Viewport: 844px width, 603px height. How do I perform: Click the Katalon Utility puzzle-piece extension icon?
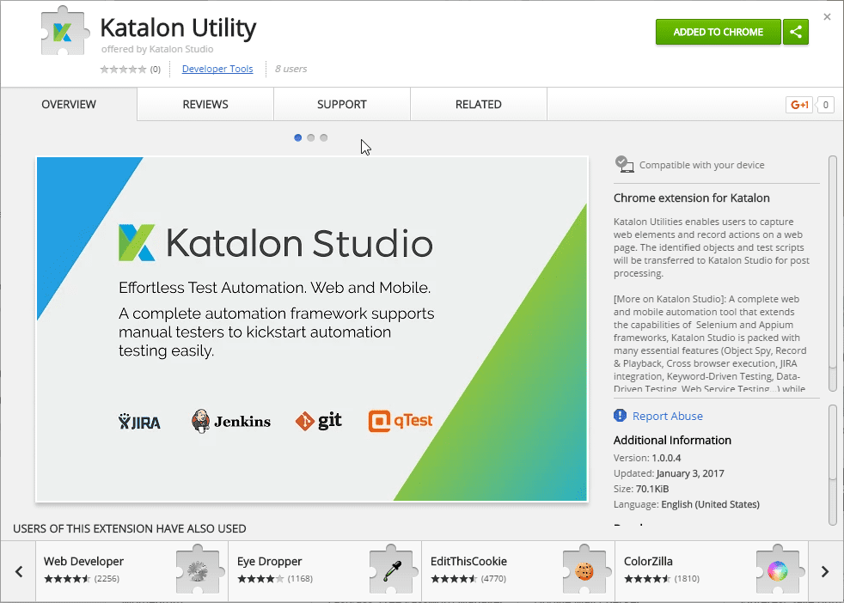pyautogui.click(x=64, y=31)
